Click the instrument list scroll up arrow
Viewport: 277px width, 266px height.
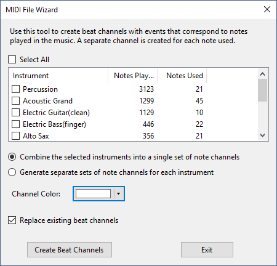pos(262,74)
